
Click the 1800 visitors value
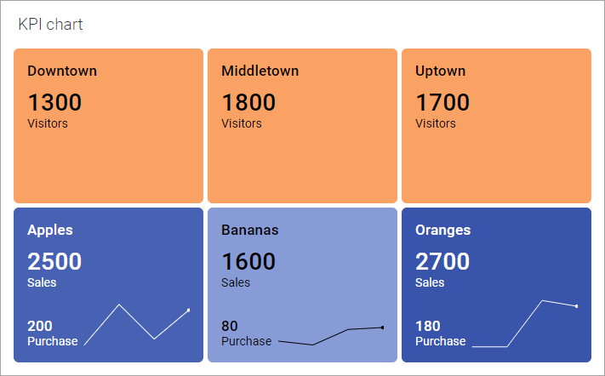248,103
